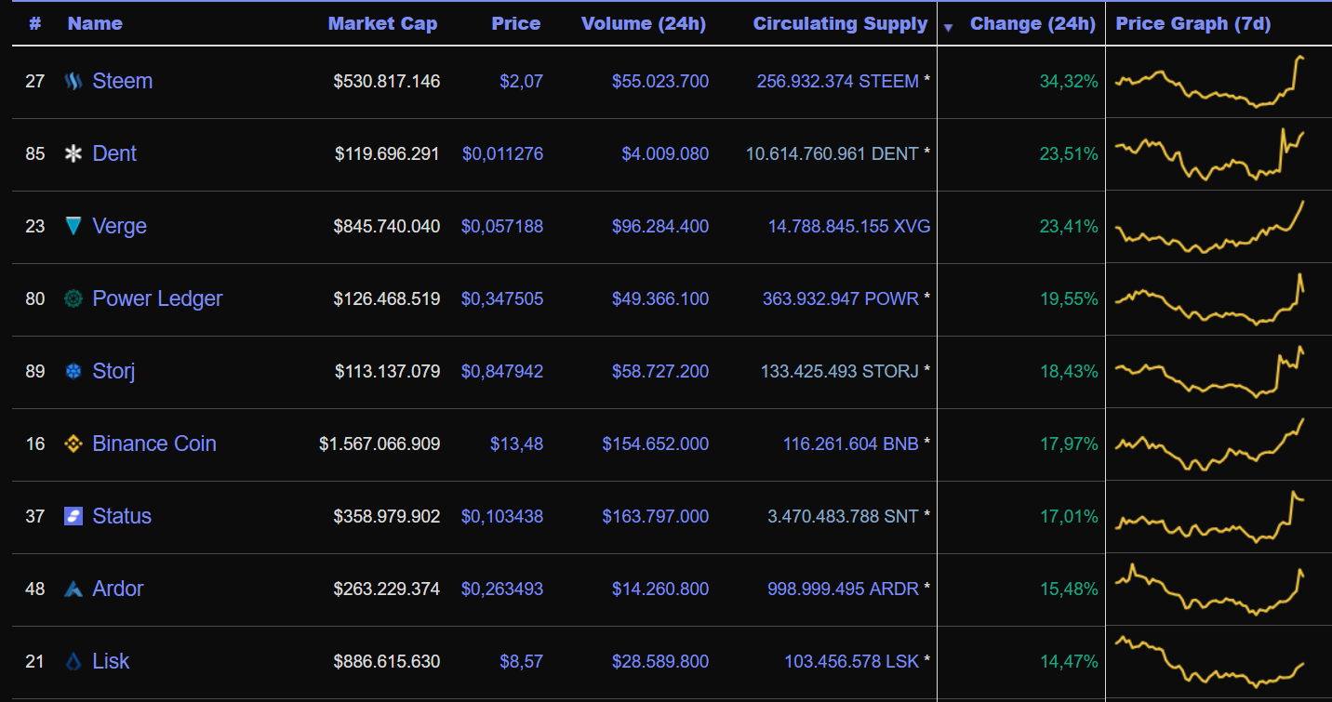Open the Power Ledger coin link
Image resolution: width=1332 pixels, height=702 pixels.
157,298
